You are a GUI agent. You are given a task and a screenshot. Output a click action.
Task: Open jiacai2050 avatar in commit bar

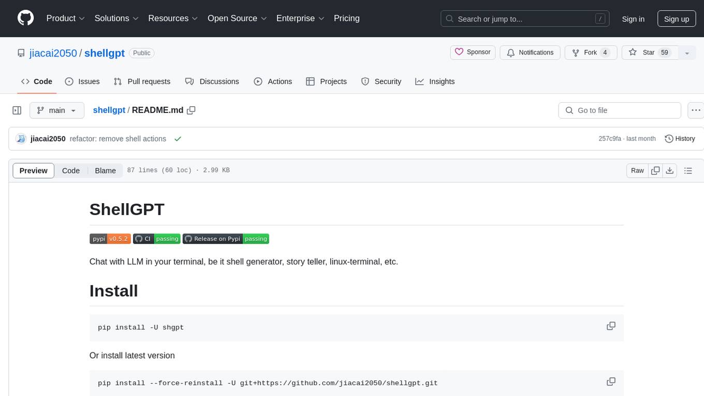pyautogui.click(x=21, y=138)
